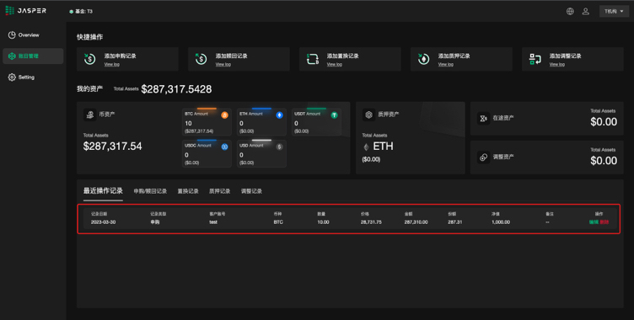
Task: Click the record date 2023-03-30
Action: [103, 221]
